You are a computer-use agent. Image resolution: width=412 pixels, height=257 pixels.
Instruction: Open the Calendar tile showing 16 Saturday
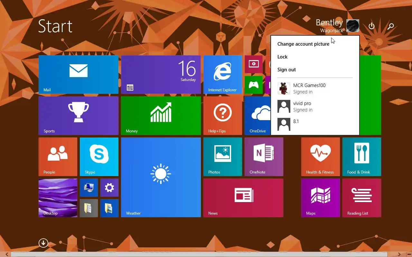(161, 75)
